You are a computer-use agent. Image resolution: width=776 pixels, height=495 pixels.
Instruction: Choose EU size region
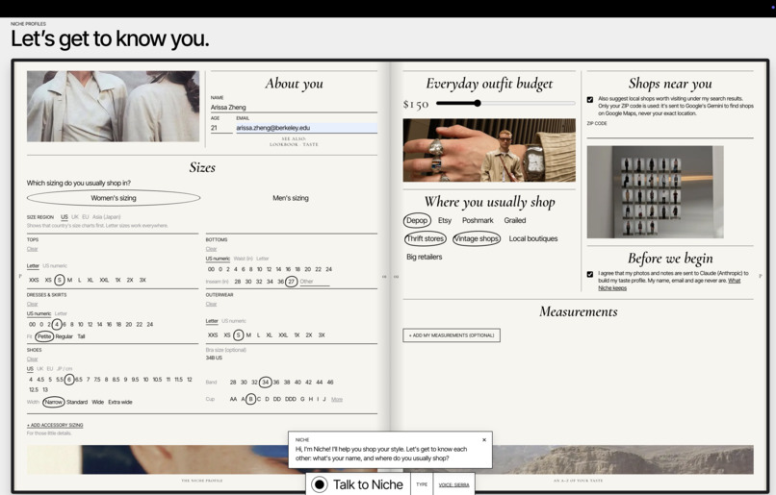pyautogui.click(x=85, y=217)
